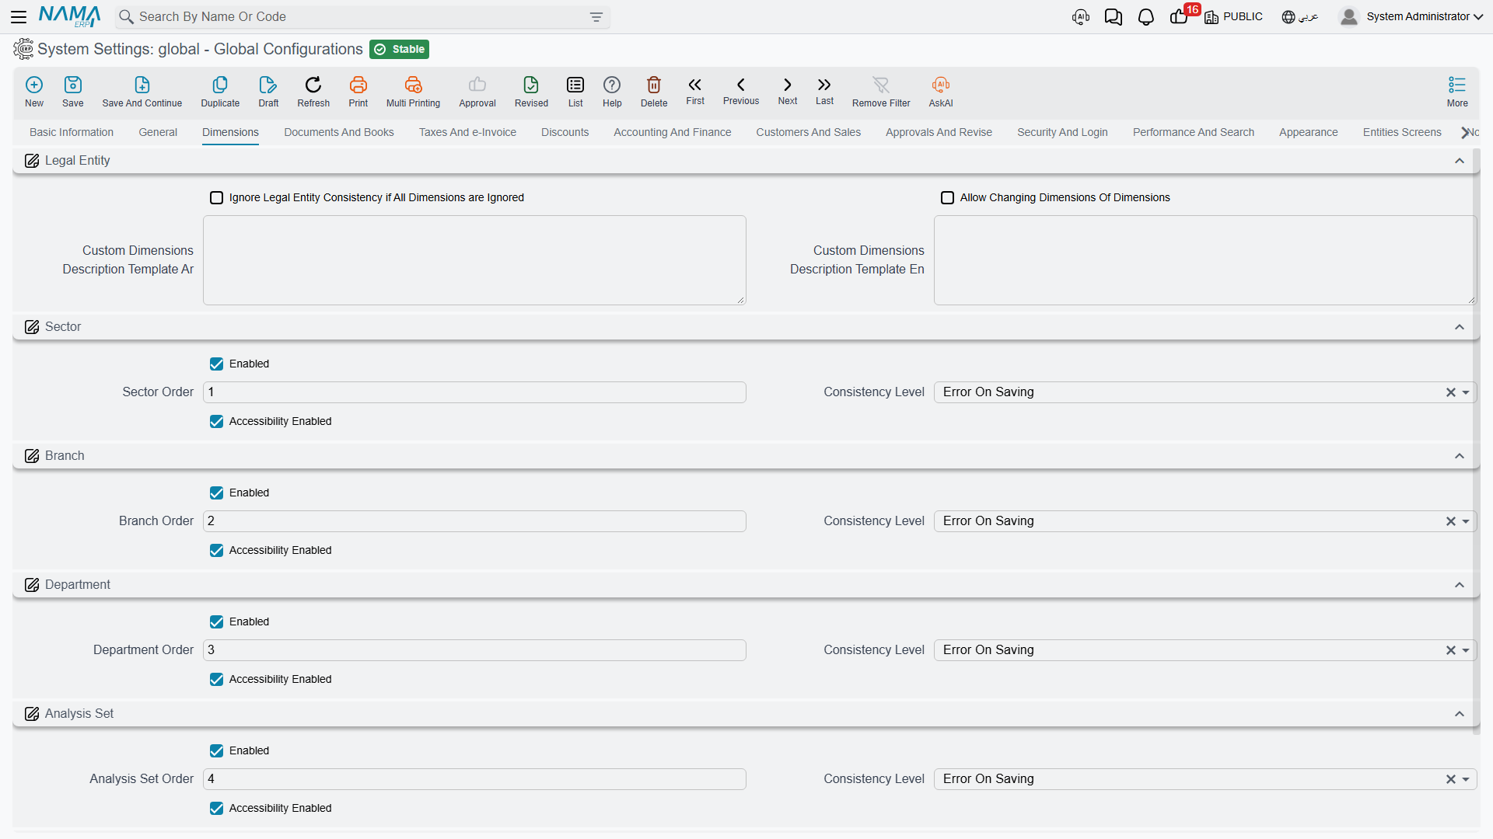Click Custom Dimensions Description Template En textarea

pos(1205,260)
